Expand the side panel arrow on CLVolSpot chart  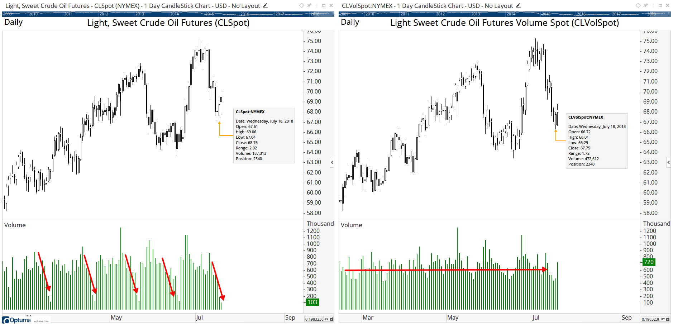pos(668,162)
